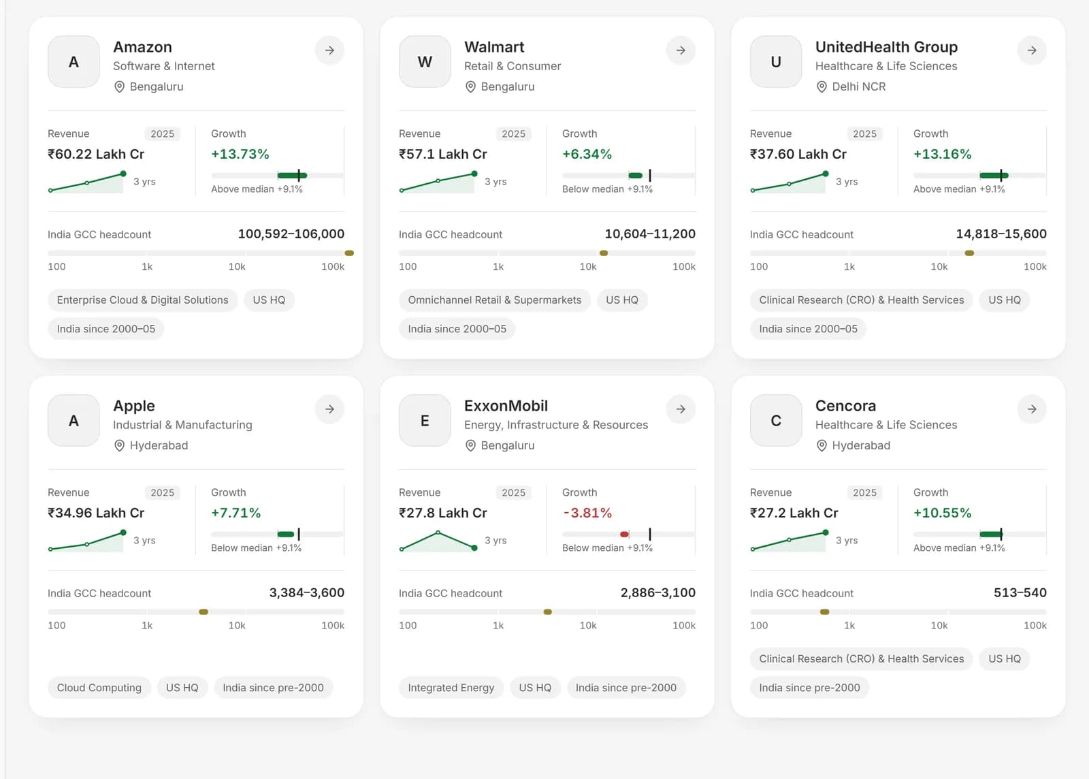Select Integrated Energy tag on ExxonMobil

pyautogui.click(x=451, y=688)
